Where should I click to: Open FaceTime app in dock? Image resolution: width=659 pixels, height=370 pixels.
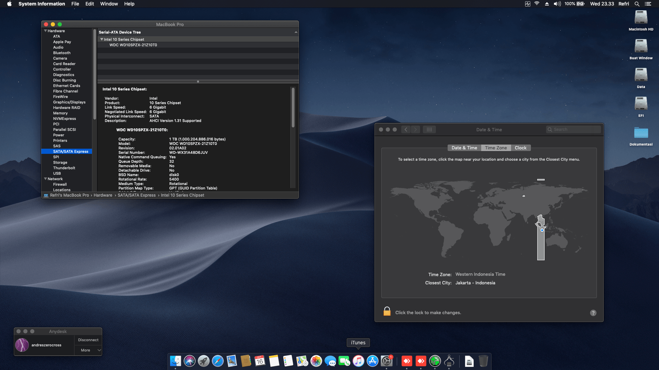pos(344,361)
